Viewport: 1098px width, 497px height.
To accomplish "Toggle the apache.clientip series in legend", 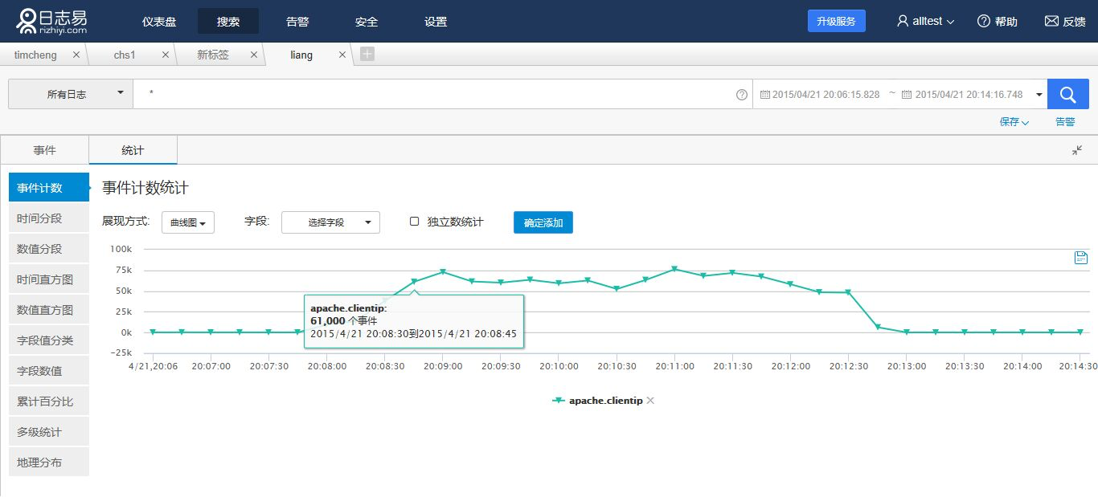I will coord(604,401).
